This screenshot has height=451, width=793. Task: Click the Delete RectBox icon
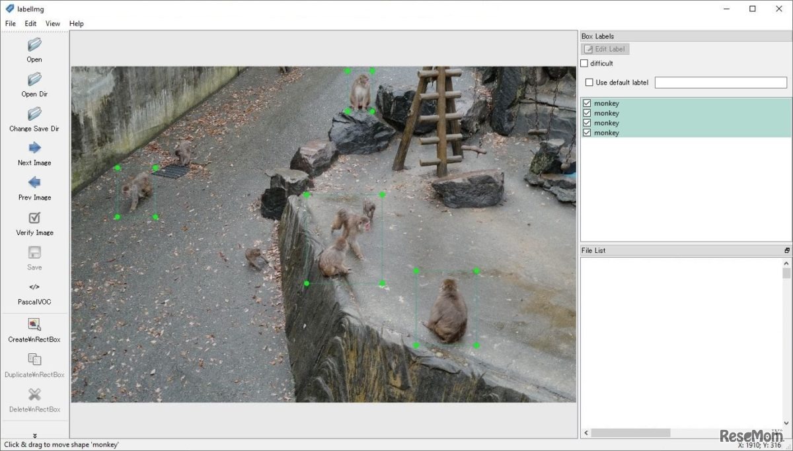[x=34, y=395]
